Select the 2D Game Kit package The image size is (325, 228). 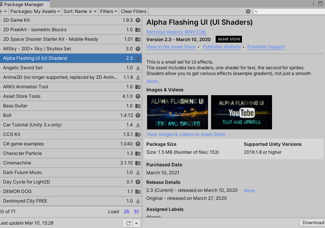pos(71,20)
